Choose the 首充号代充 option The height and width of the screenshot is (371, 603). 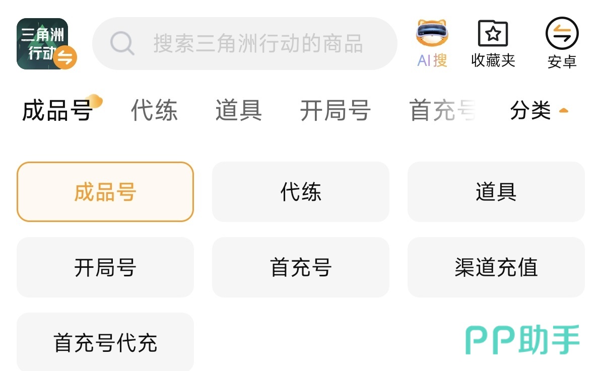(x=105, y=342)
